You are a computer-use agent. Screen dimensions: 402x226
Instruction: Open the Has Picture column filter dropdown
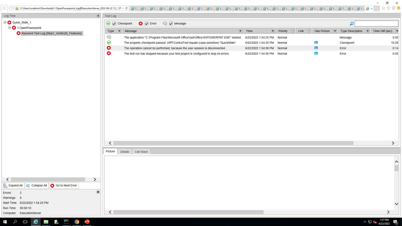[335, 31]
